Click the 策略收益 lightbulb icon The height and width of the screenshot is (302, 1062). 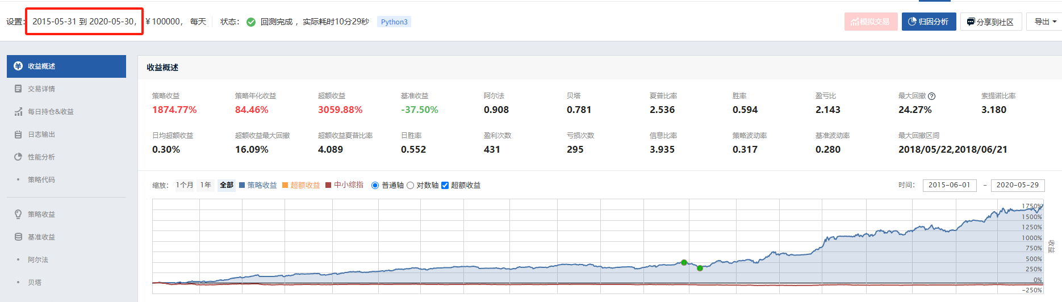(x=18, y=214)
